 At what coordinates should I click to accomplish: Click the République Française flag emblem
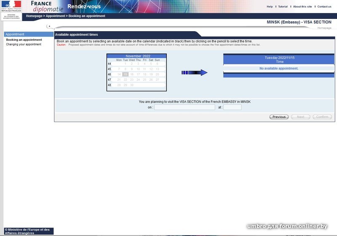click(11, 6)
